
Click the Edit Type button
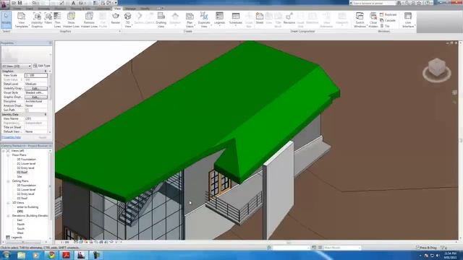coord(42,66)
